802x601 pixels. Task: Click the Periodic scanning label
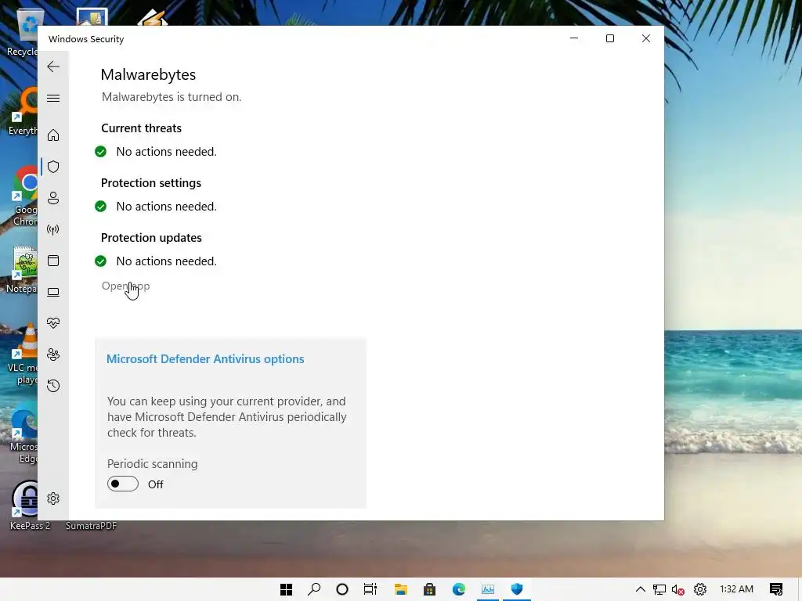pyautogui.click(x=153, y=463)
